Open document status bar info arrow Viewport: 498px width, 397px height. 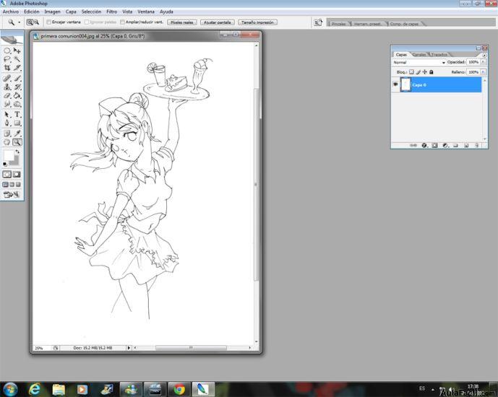coord(129,348)
